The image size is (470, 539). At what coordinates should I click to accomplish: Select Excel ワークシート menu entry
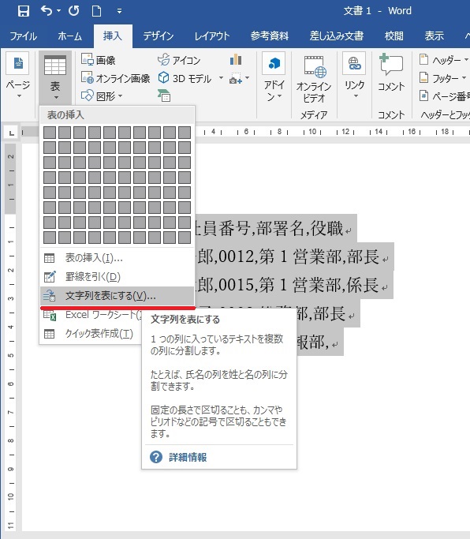(91, 315)
